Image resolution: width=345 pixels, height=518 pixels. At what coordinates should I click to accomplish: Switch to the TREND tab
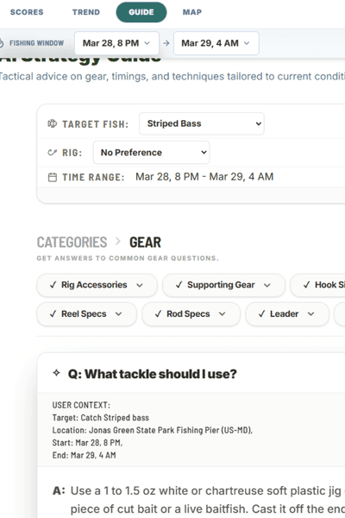click(x=86, y=12)
